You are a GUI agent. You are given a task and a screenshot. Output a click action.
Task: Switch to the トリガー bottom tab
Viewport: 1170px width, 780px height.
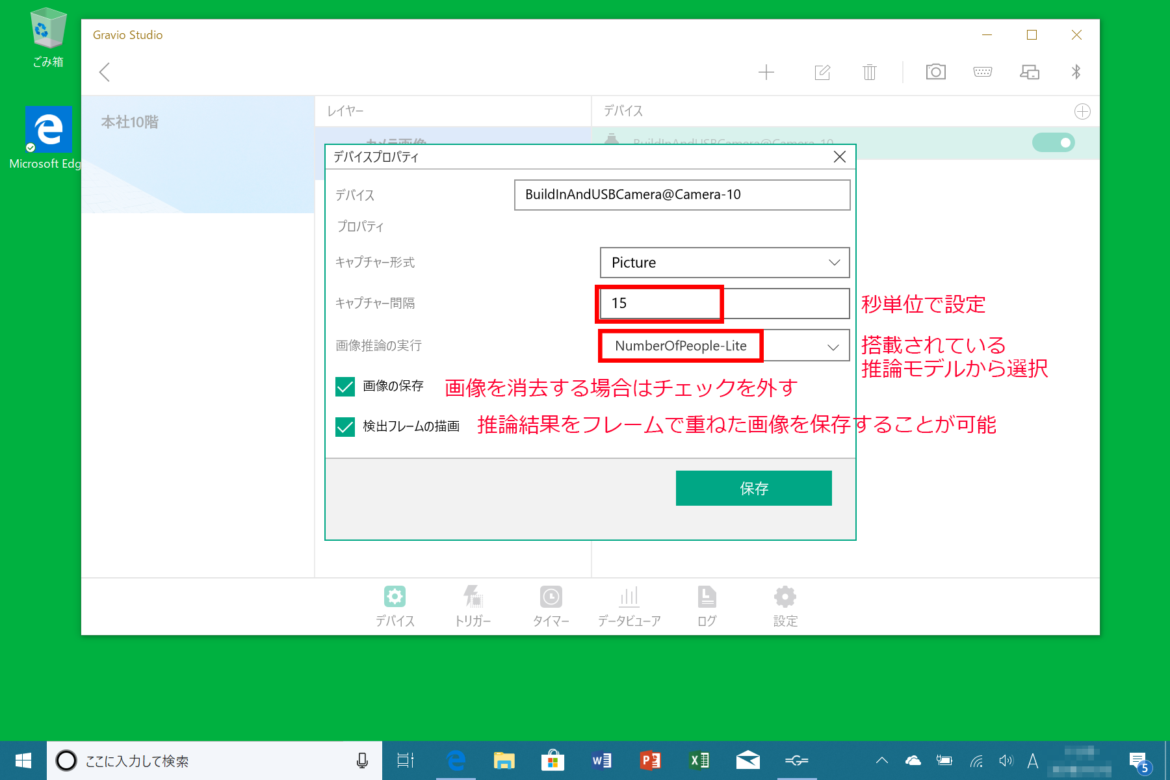pos(473,606)
